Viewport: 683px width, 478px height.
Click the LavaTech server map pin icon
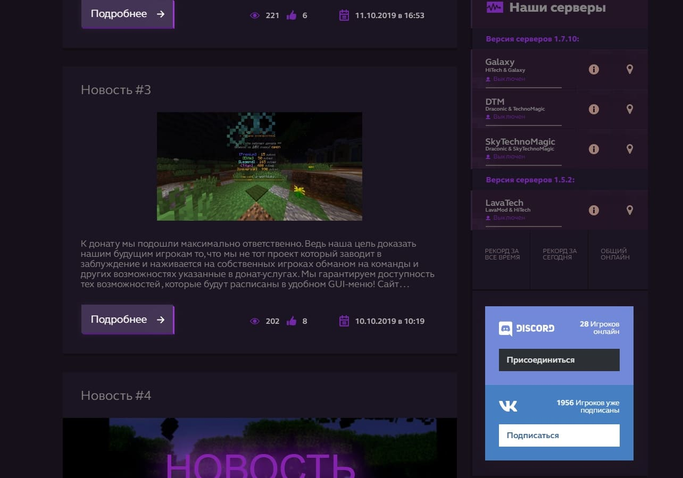(x=630, y=210)
